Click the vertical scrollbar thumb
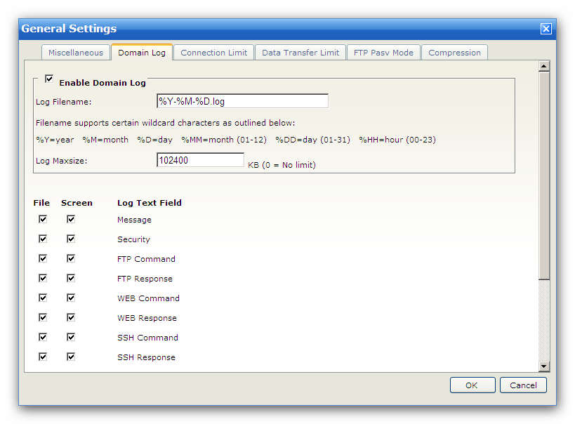This screenshot has width=575, height=424. click(544, 175)
